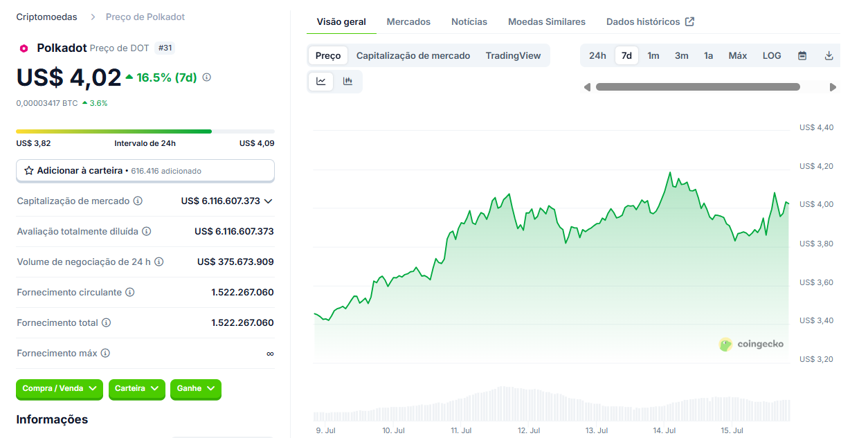Click the 24h price range bar

point(145,131)
